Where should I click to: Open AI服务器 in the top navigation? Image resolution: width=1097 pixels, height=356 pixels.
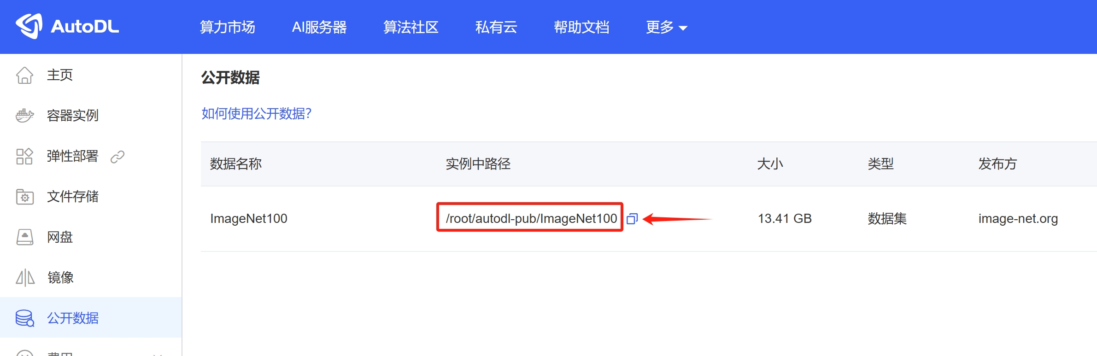pyautogui.click(x=319, y=27)
